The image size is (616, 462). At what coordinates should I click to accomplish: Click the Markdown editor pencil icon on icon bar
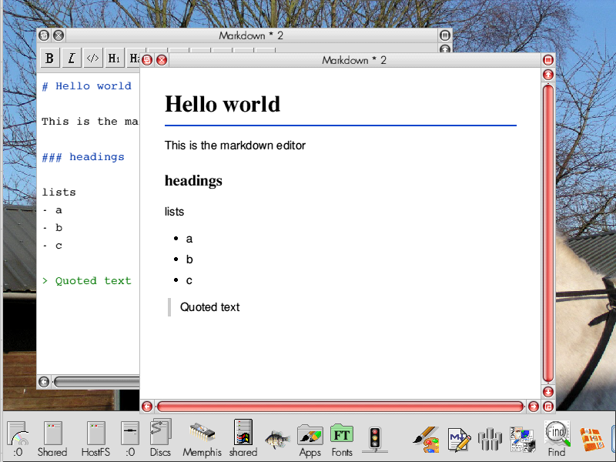coord(459,440)
